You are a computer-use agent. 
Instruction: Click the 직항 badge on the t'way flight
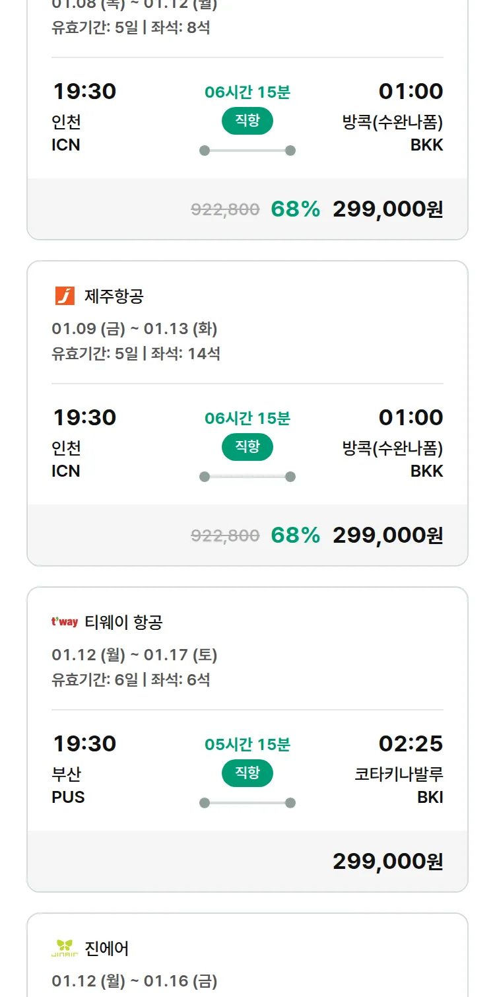247,773
